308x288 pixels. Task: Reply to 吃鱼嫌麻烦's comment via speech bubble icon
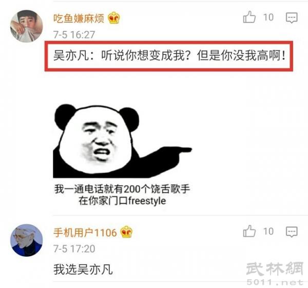click(x=292, y=17)
